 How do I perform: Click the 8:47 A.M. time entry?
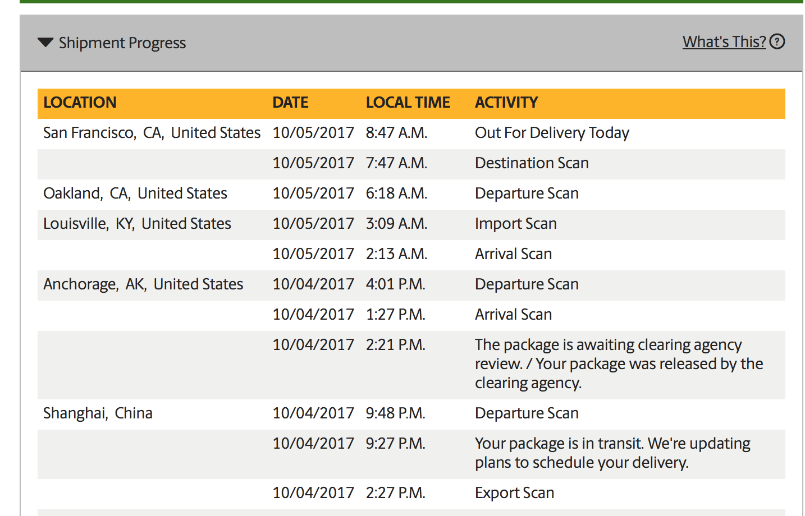pos(396,133)
